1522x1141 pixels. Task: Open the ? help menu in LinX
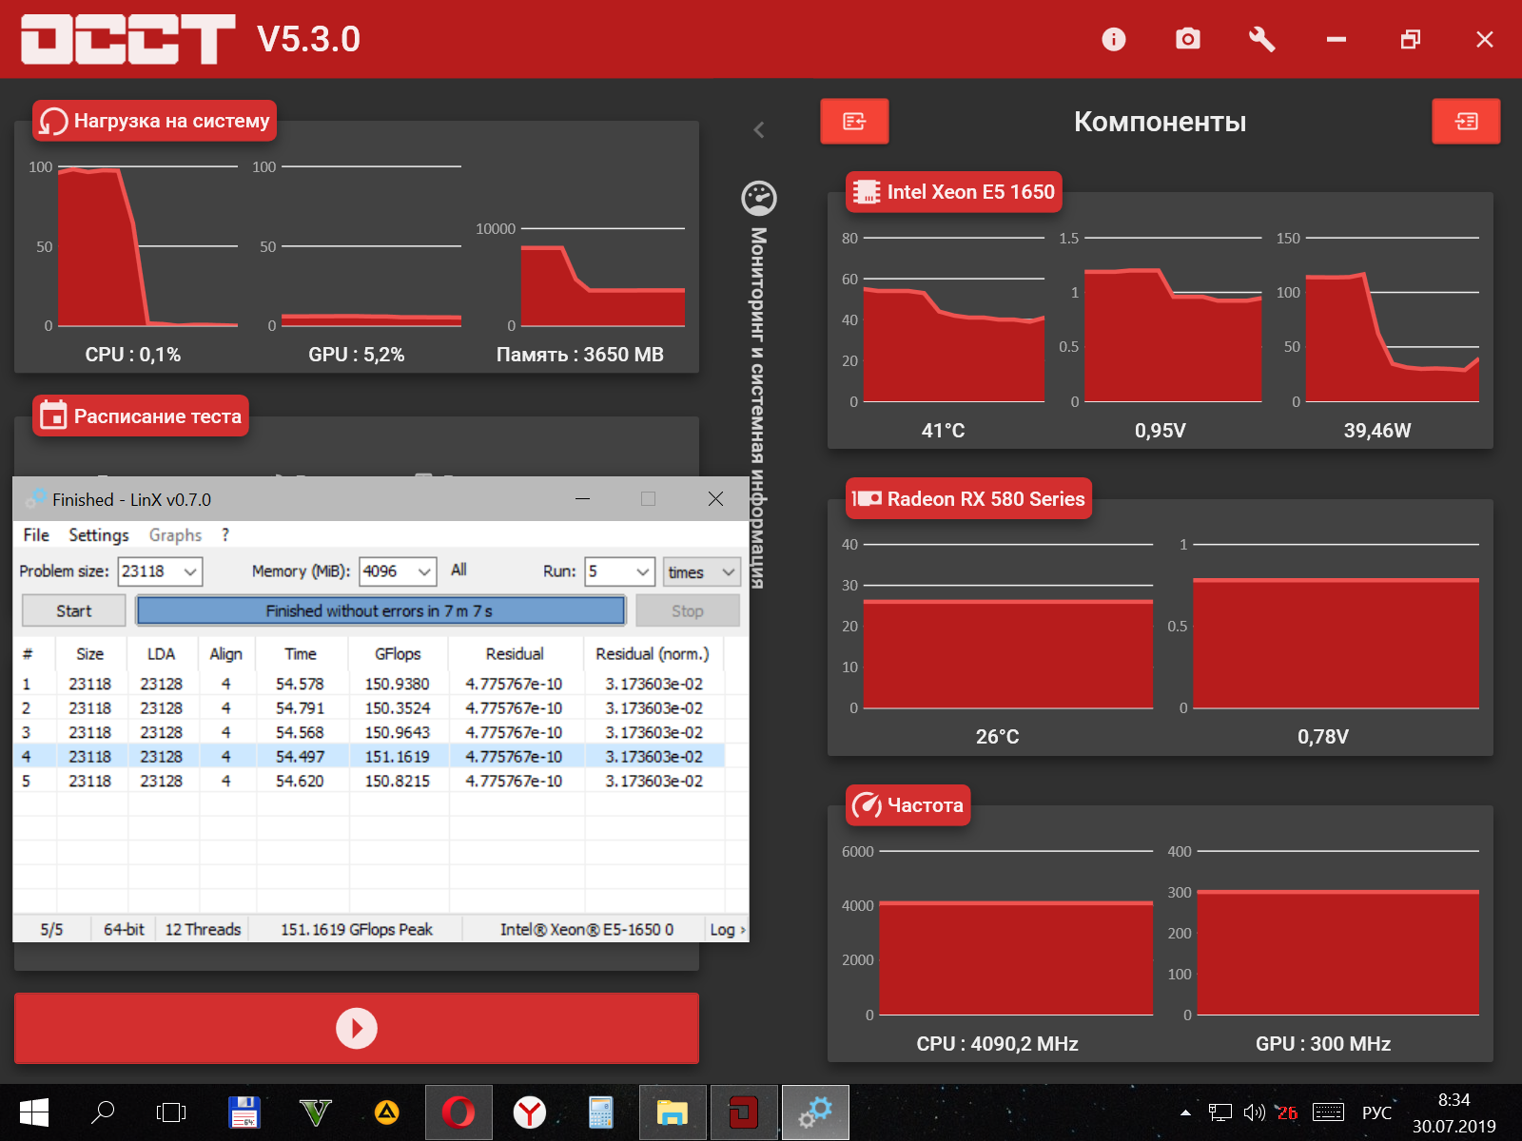[x=225, y=535]
